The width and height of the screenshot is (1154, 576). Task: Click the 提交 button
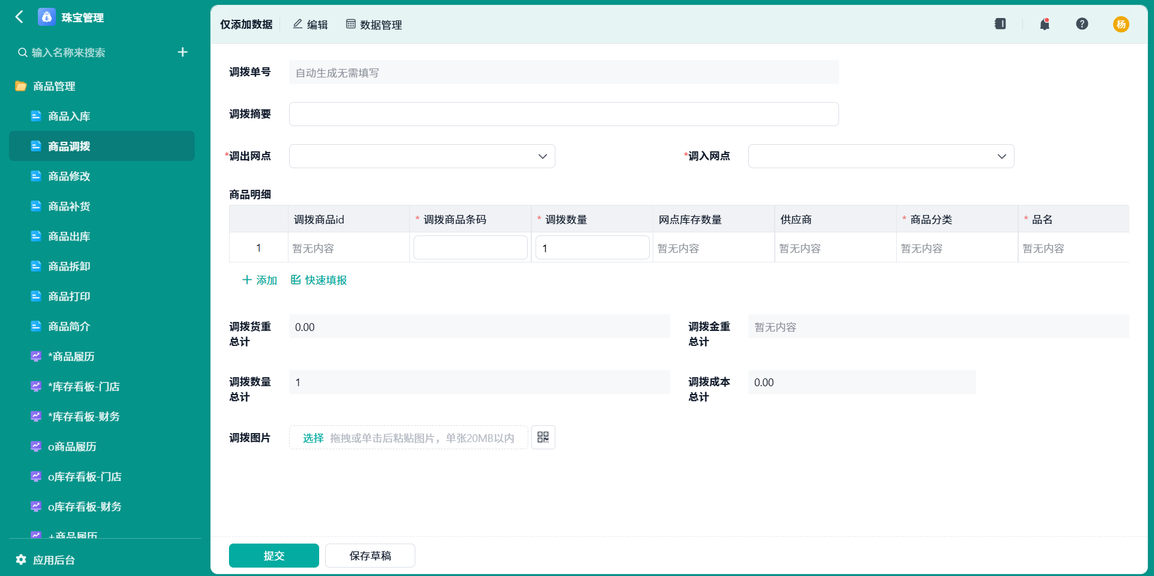(x=274, y=556)
